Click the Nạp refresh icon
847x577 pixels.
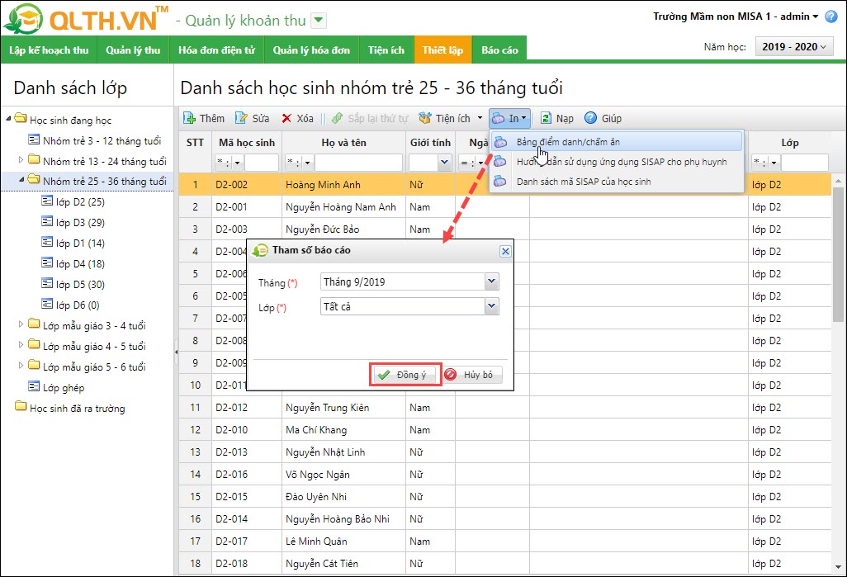[x=547, y=119]
